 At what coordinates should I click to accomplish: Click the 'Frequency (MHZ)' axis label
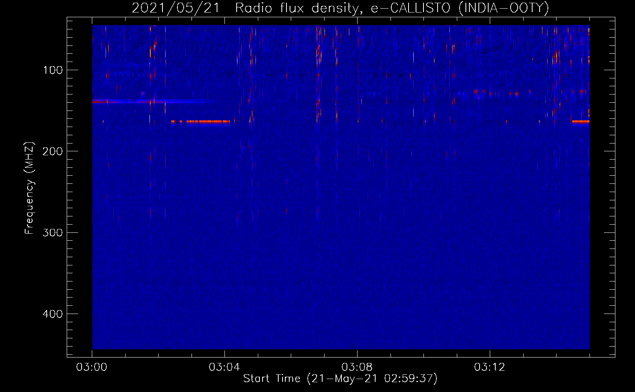(29, 188)
